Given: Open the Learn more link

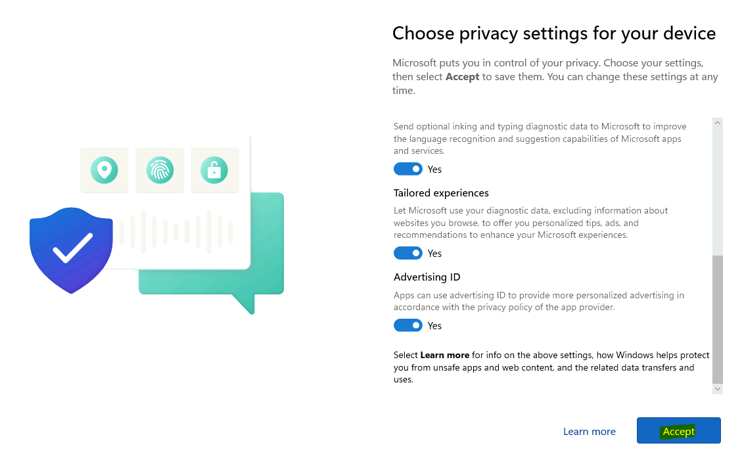Looking at the screenshot, I should (x=589, y=432).
